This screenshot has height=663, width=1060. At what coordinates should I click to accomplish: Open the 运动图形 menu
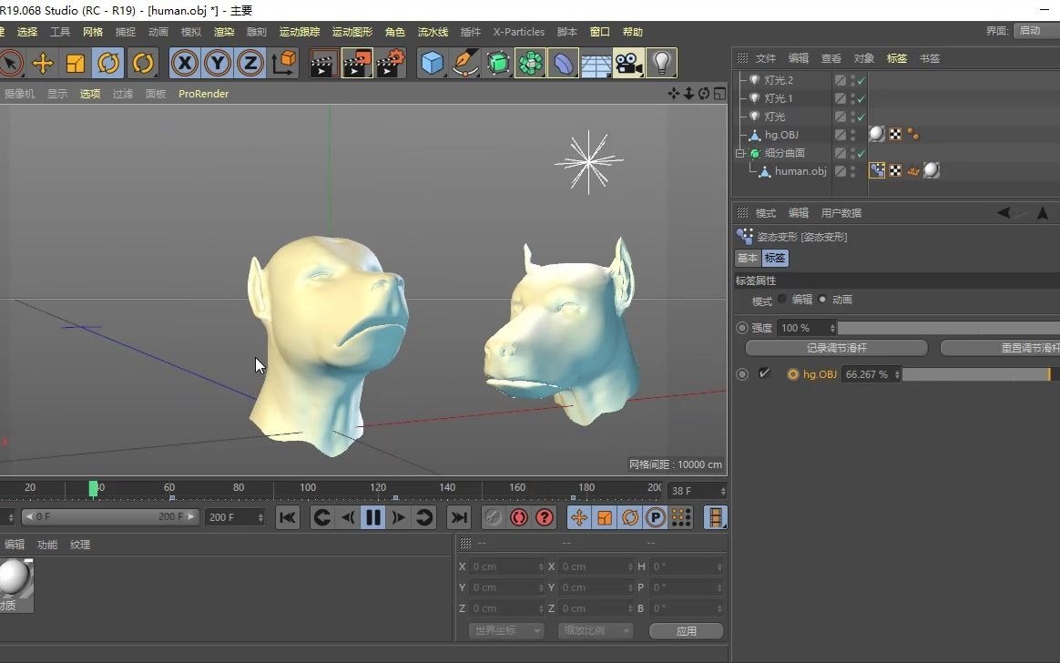352,32
